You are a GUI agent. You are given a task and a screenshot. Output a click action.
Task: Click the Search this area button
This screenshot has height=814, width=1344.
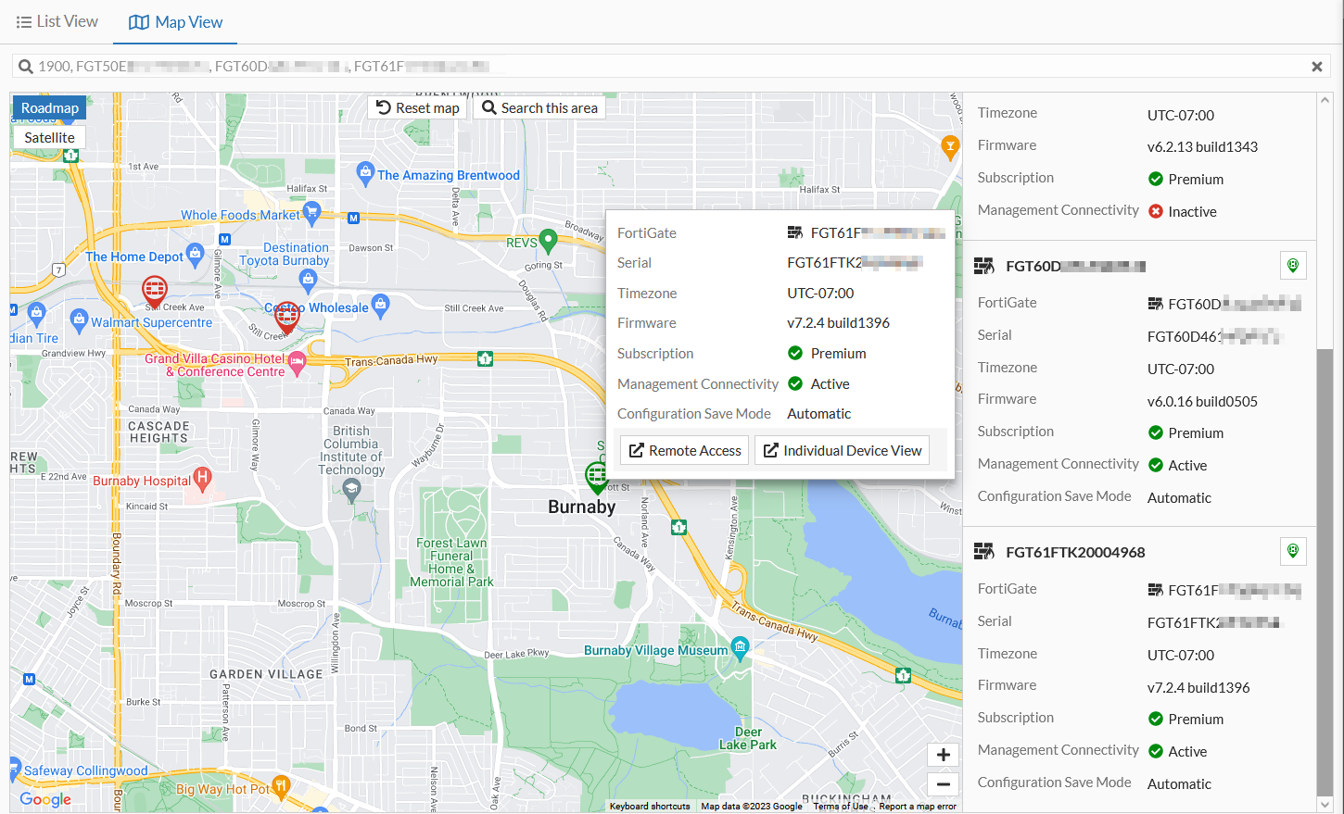pos(539,107)
